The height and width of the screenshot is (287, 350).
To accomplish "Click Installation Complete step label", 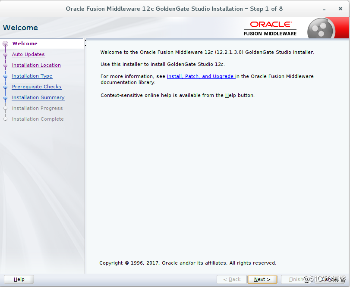I will [x=38, y=119].
